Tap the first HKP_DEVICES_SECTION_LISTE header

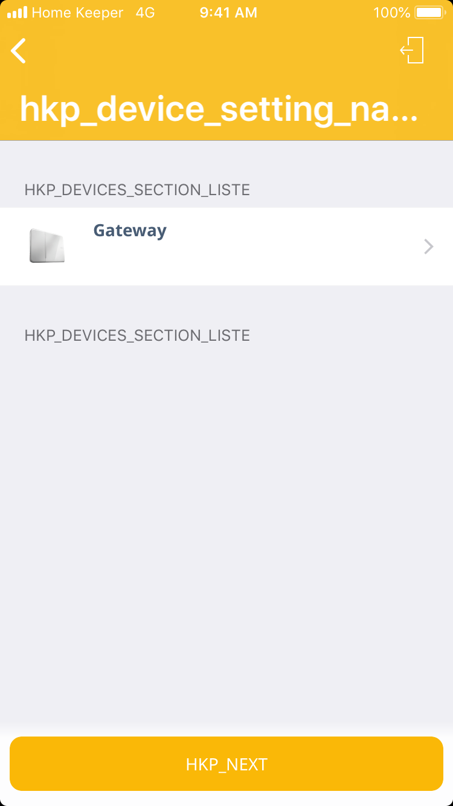point(137,190)
